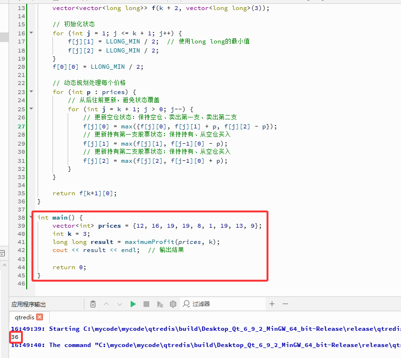This screenshot has width=401, height=358.
Task: Go to the previous output item with the up chevron
Action: 106,304
